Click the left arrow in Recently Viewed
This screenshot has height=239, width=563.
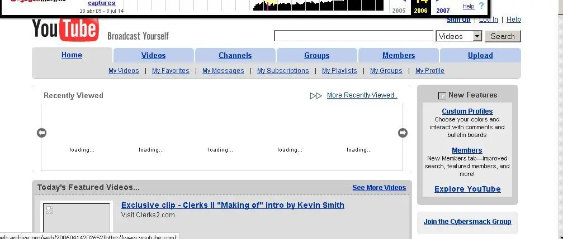pyautogui.click(x=41, y=133)
